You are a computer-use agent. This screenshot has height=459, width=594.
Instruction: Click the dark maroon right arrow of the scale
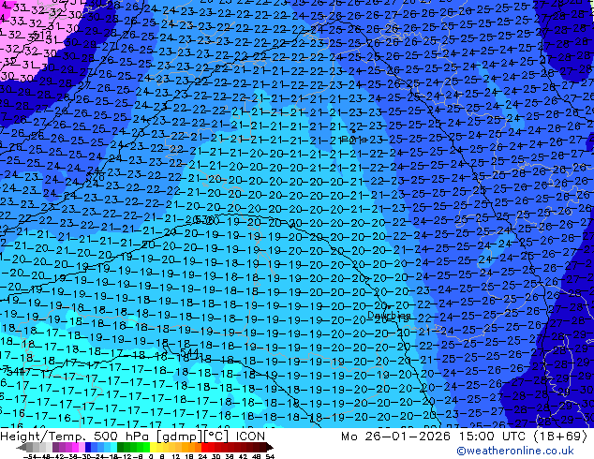[270, 447]
